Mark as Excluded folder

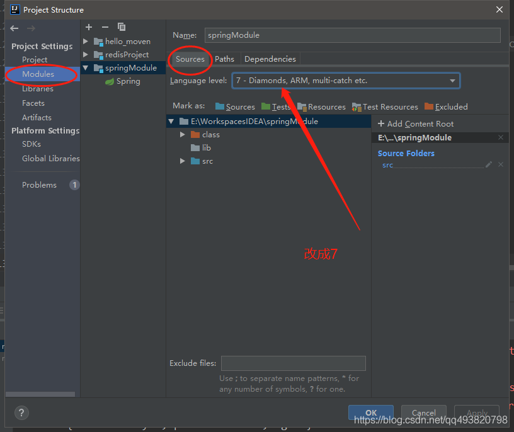[x=446, y=107]
